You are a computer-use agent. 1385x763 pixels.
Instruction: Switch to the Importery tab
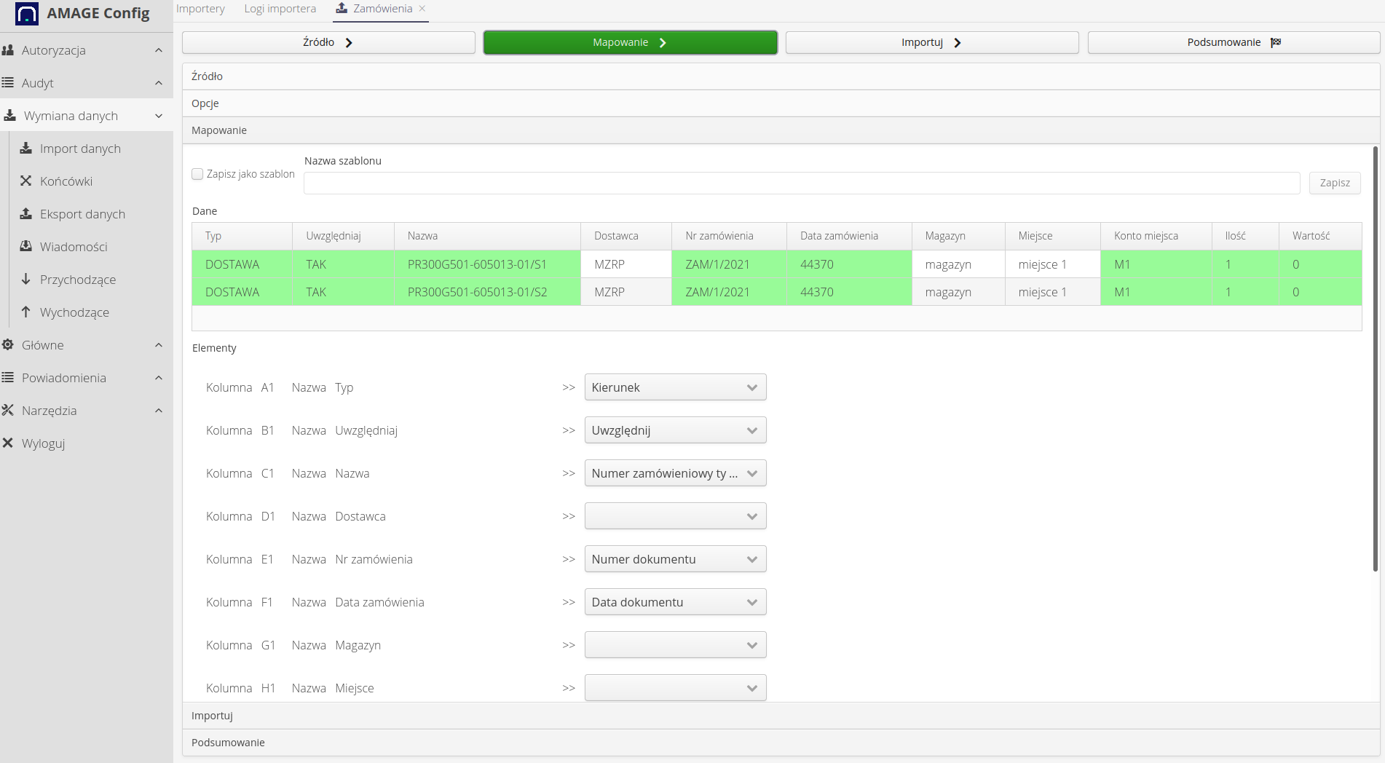(200, 9)
